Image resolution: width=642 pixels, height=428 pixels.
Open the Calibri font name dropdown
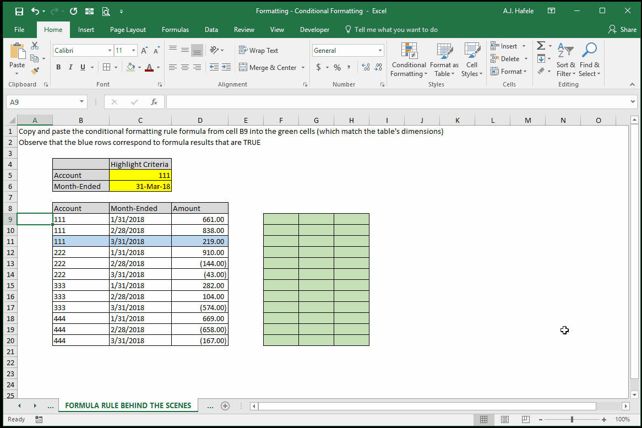(110, 50)
